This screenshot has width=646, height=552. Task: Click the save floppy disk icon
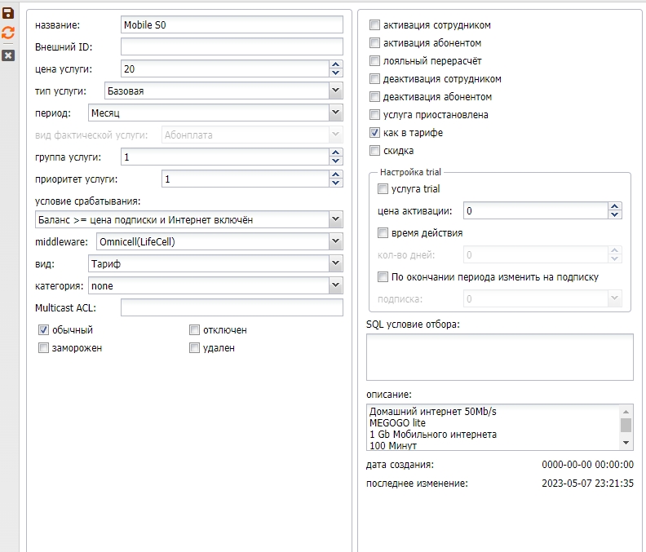(8, 13)
